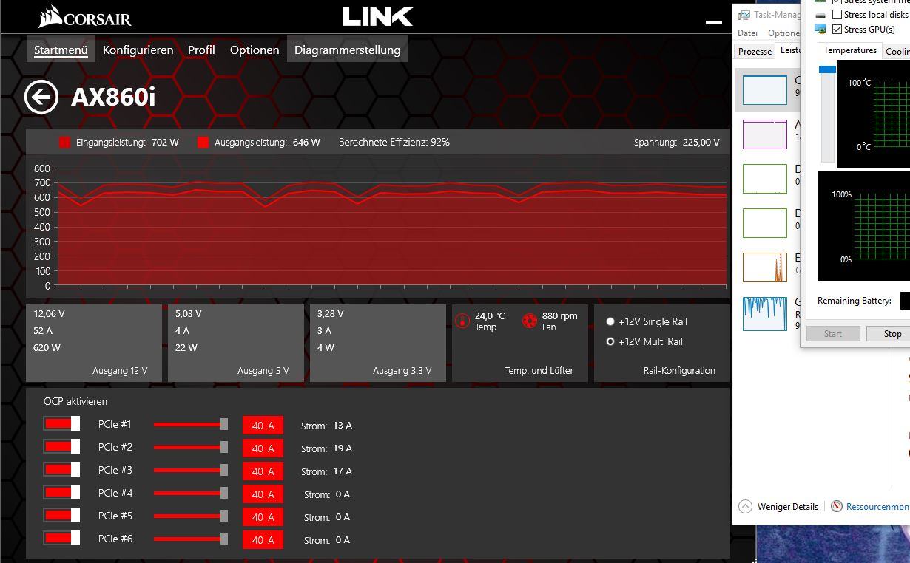
Task: Click the power history graph
Action: tap(391, 227)
